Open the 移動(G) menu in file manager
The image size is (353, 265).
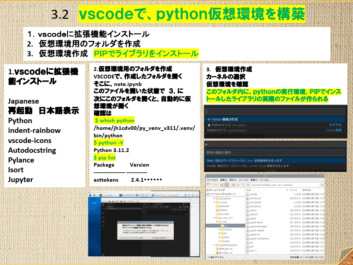(x=254, y=180)
